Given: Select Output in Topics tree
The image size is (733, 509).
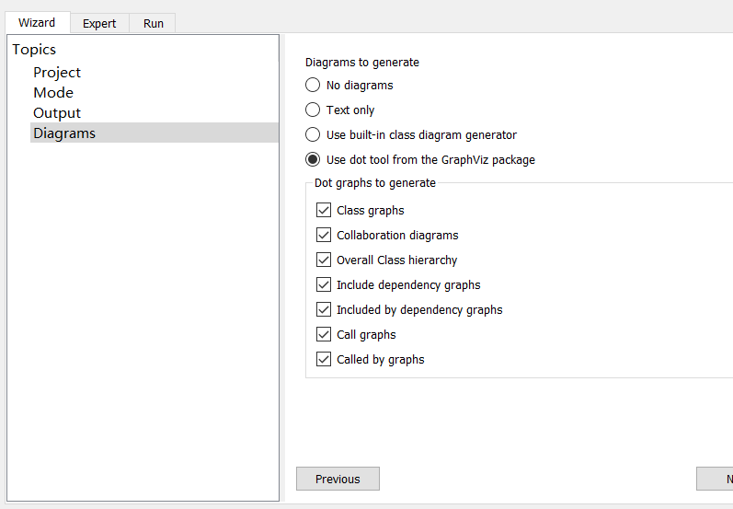Looking at the screenshot, I should (57, 113).
